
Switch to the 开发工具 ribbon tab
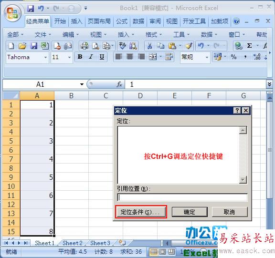tap(194, 21)
